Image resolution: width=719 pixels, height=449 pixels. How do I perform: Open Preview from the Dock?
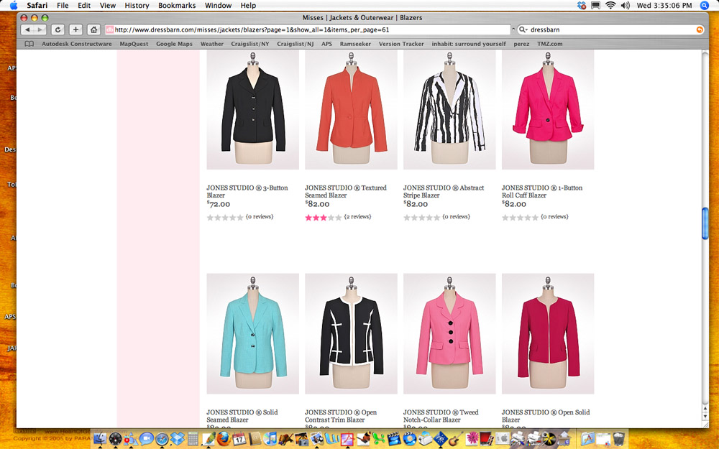click(x=317, y=439)
